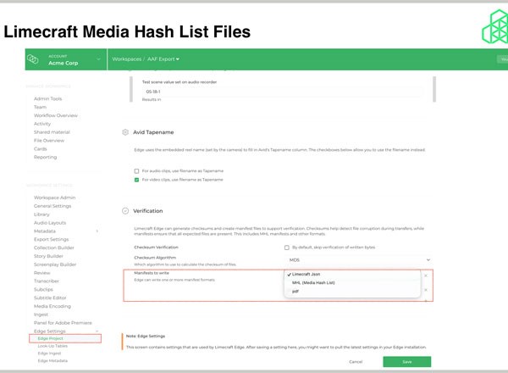Open Export Settings

(x=51, y=239)
